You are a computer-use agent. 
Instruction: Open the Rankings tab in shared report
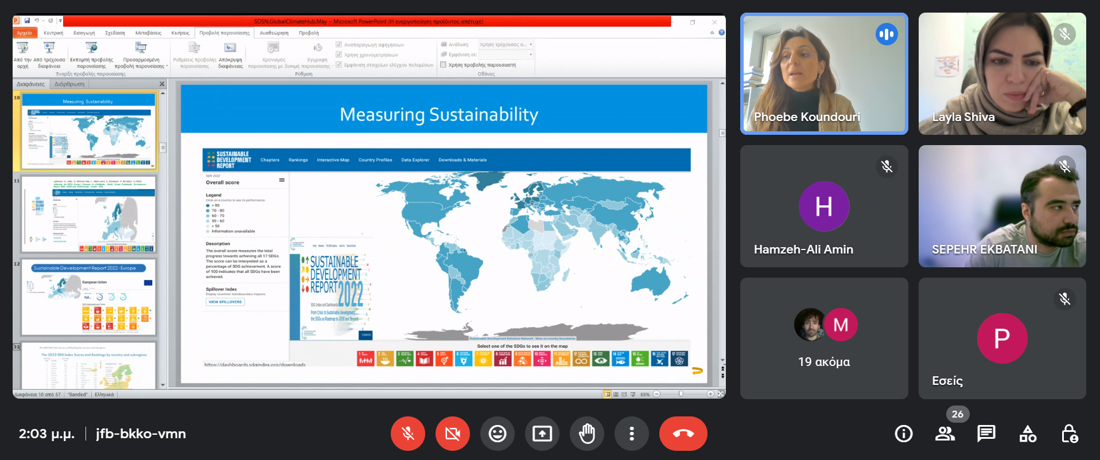click(298, 160)
